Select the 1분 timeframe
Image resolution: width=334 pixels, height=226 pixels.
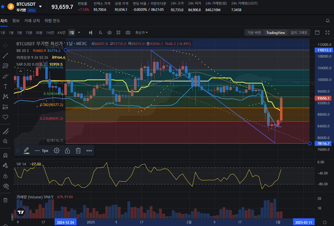(x=11, y=33)
